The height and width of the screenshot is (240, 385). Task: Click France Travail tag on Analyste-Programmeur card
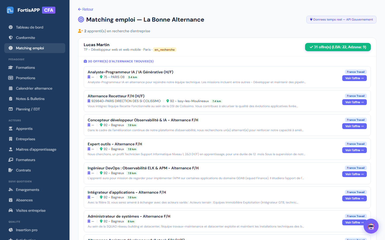pyautogui.click(x=356, y=72)
